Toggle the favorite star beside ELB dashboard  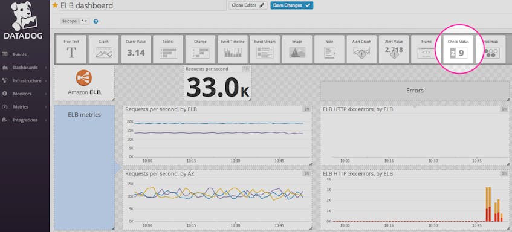[55, 5]
